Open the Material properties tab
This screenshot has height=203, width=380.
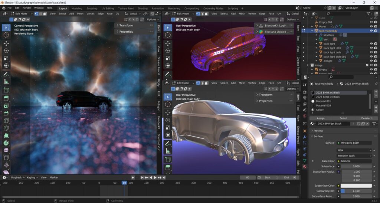click(305, 167)
